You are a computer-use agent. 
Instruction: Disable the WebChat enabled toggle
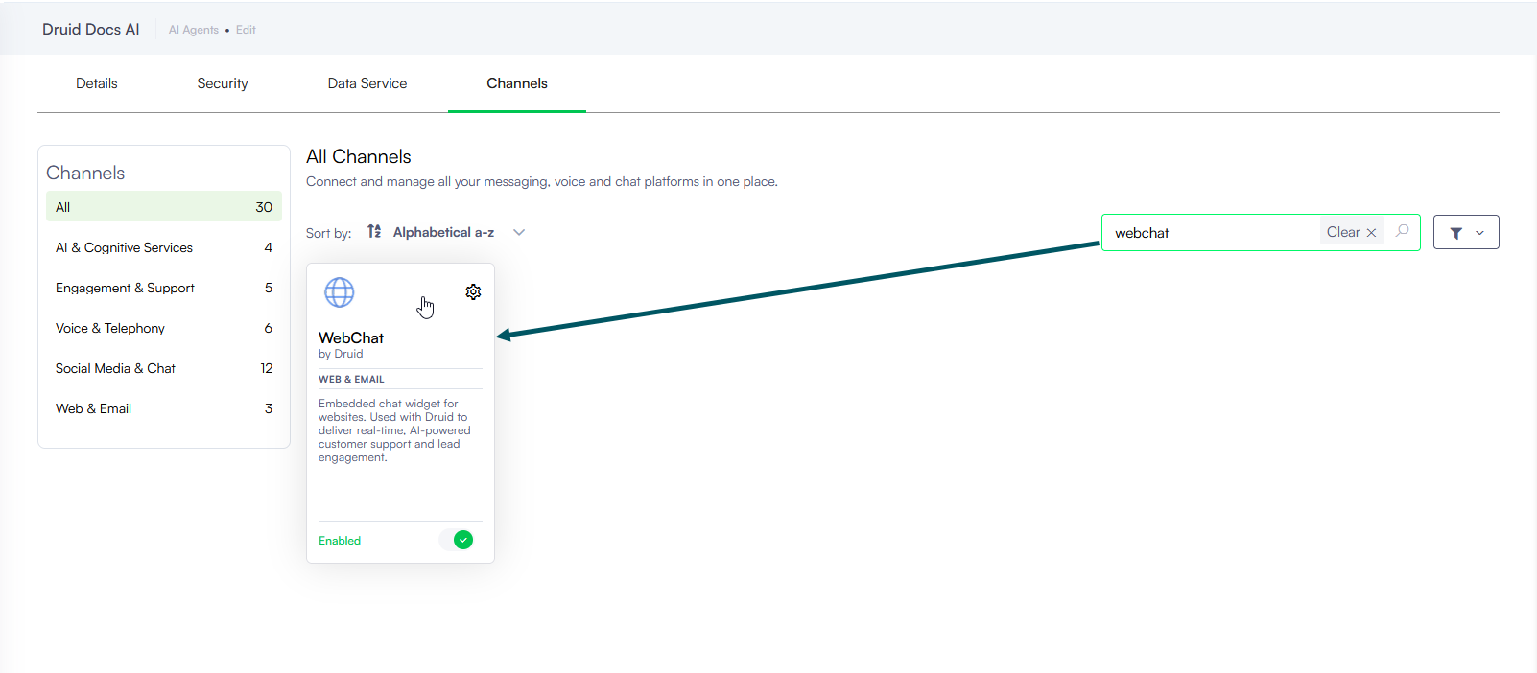[461, 540]
